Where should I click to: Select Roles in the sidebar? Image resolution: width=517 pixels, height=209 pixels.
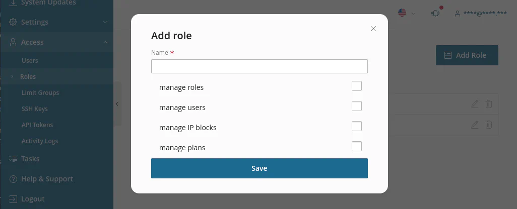[x=28, y=76]
